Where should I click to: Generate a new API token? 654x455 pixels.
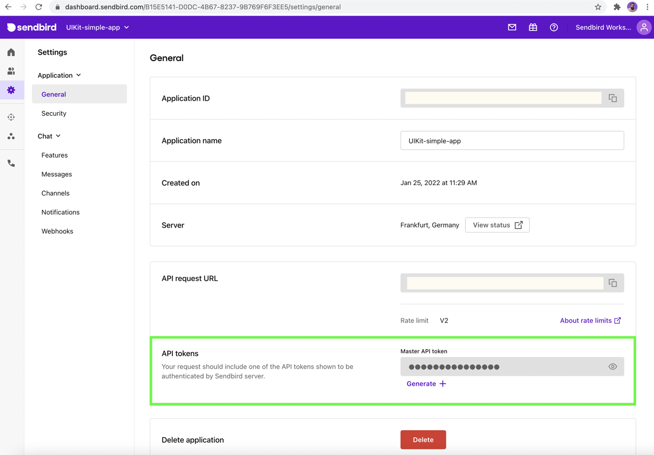click(x=426, y=383)
